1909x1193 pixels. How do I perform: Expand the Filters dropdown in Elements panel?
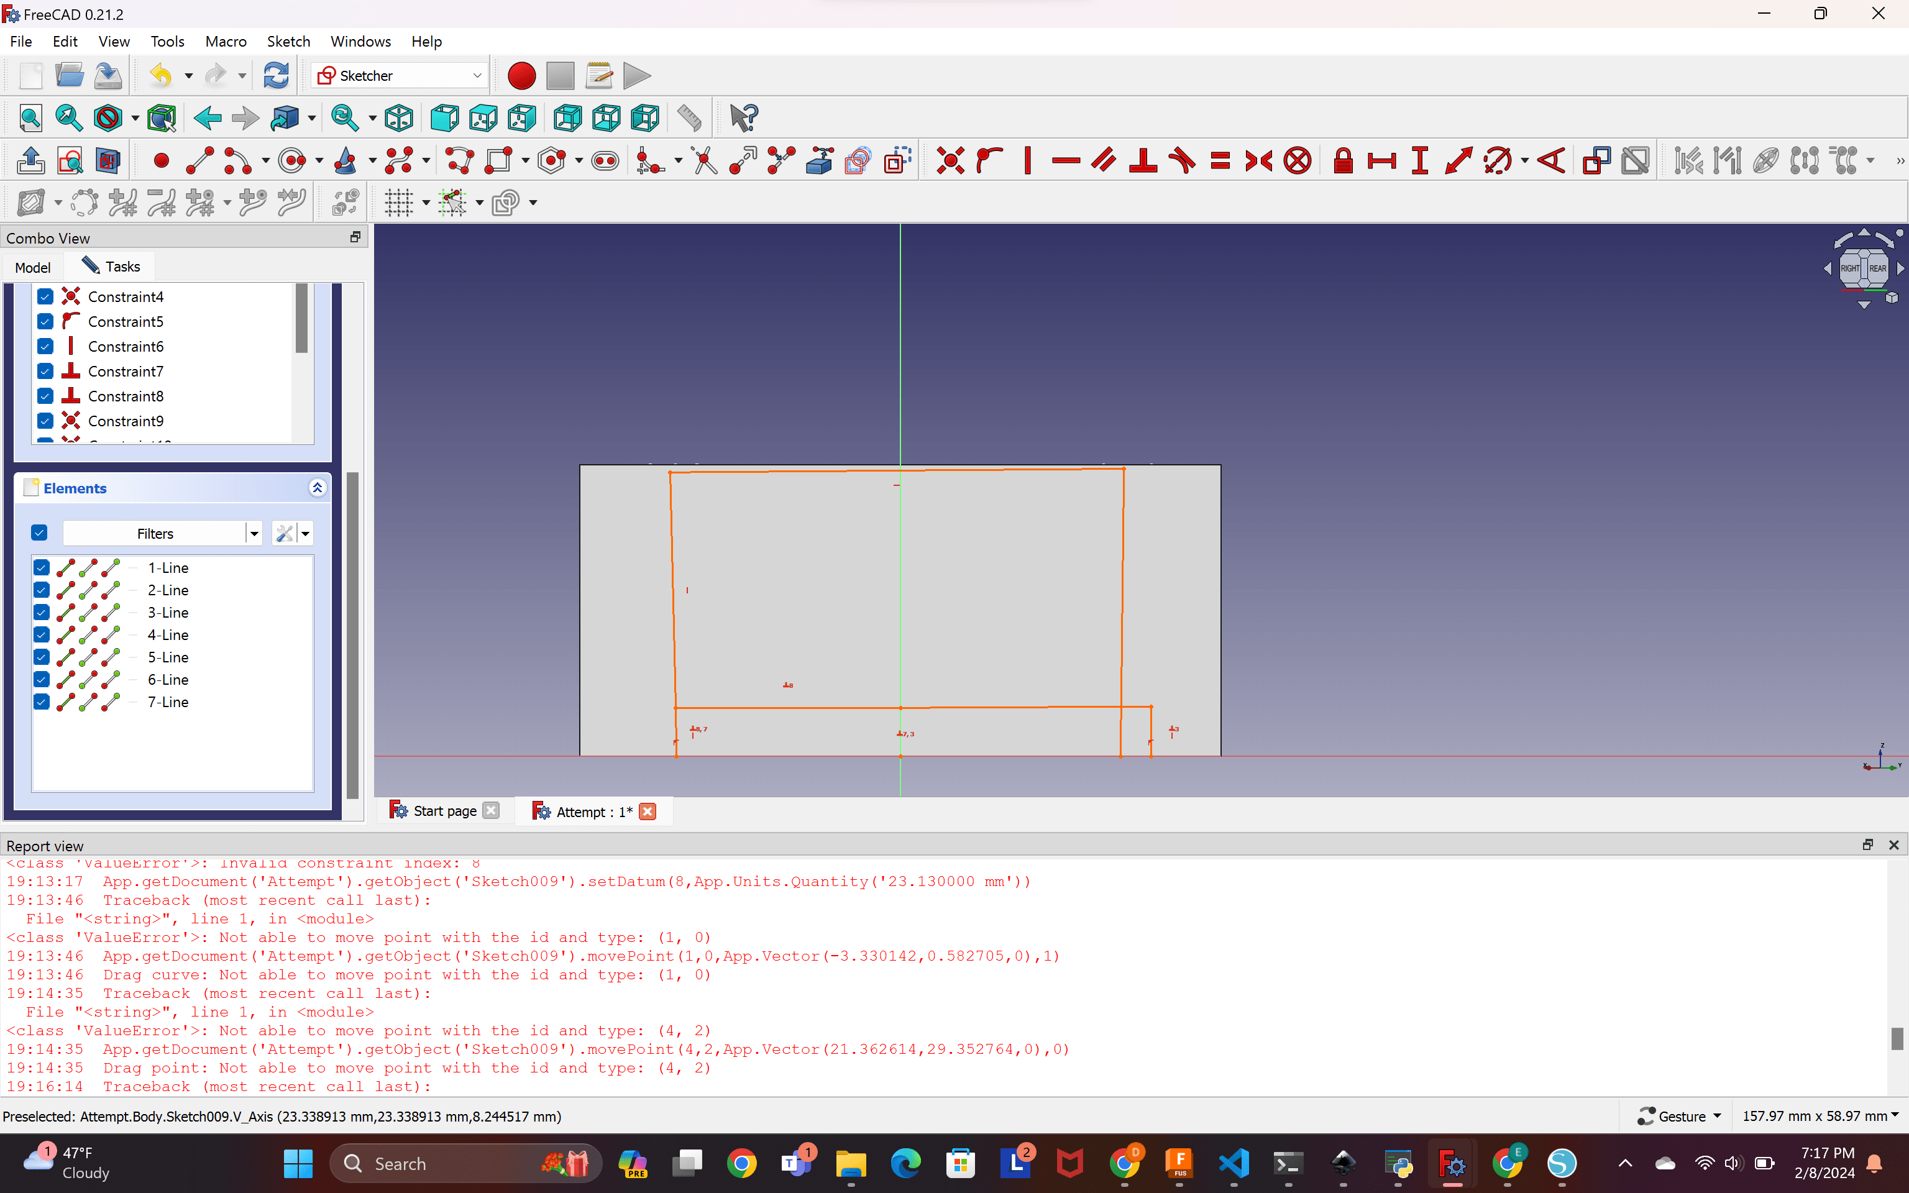click(252, 533)
